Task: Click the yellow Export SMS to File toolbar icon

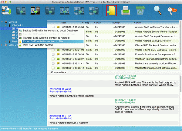Action: click(111, 11)
